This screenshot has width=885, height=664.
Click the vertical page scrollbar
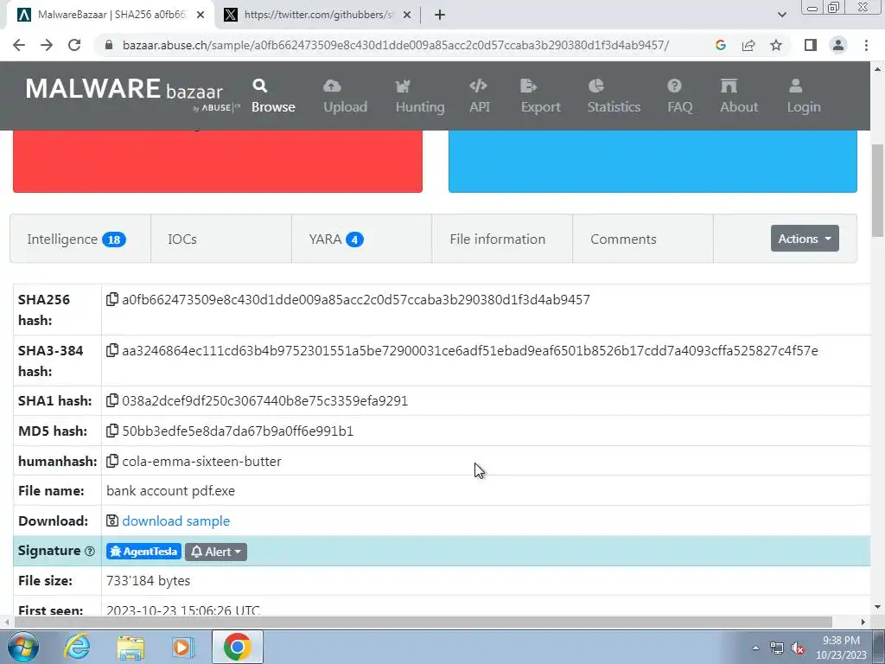pos(877,191)
